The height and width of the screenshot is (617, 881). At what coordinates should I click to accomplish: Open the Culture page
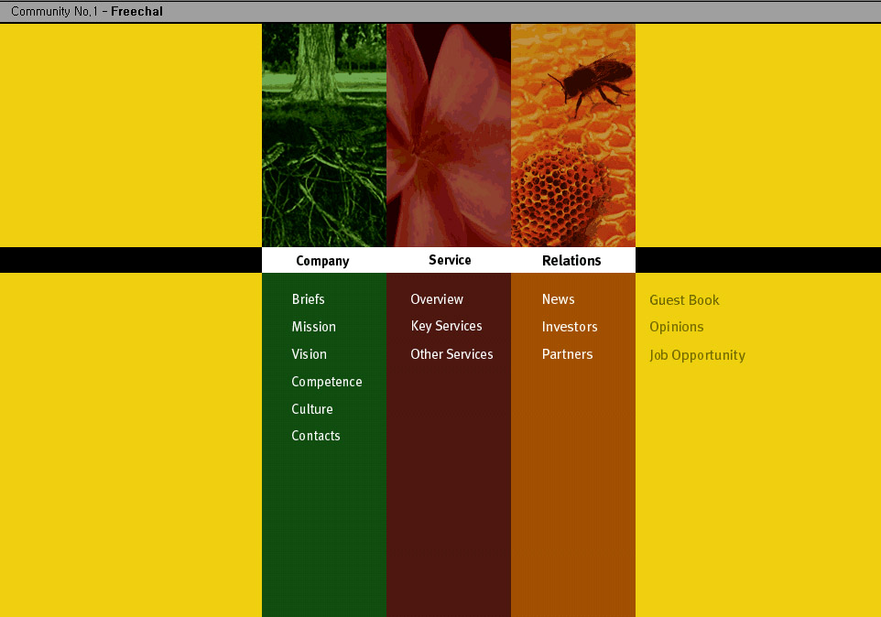[312, 409]
